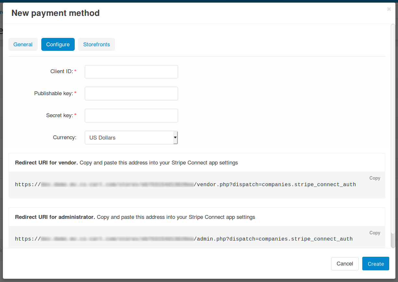Expand the Currency dropdown showing US Dollars
Screen dimensions: 398x282
131,138
